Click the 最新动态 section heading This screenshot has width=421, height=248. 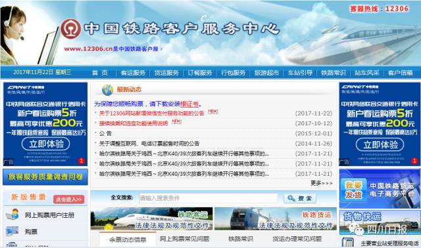coord(129,89)
